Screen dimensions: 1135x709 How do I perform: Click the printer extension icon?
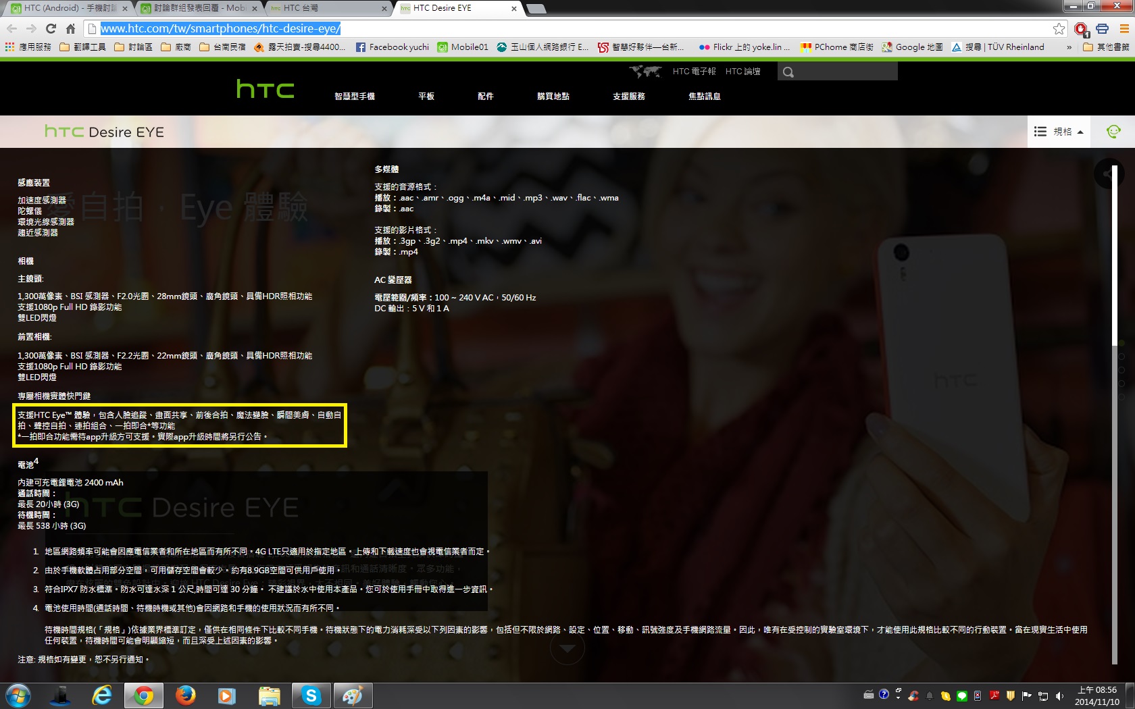1103,28
